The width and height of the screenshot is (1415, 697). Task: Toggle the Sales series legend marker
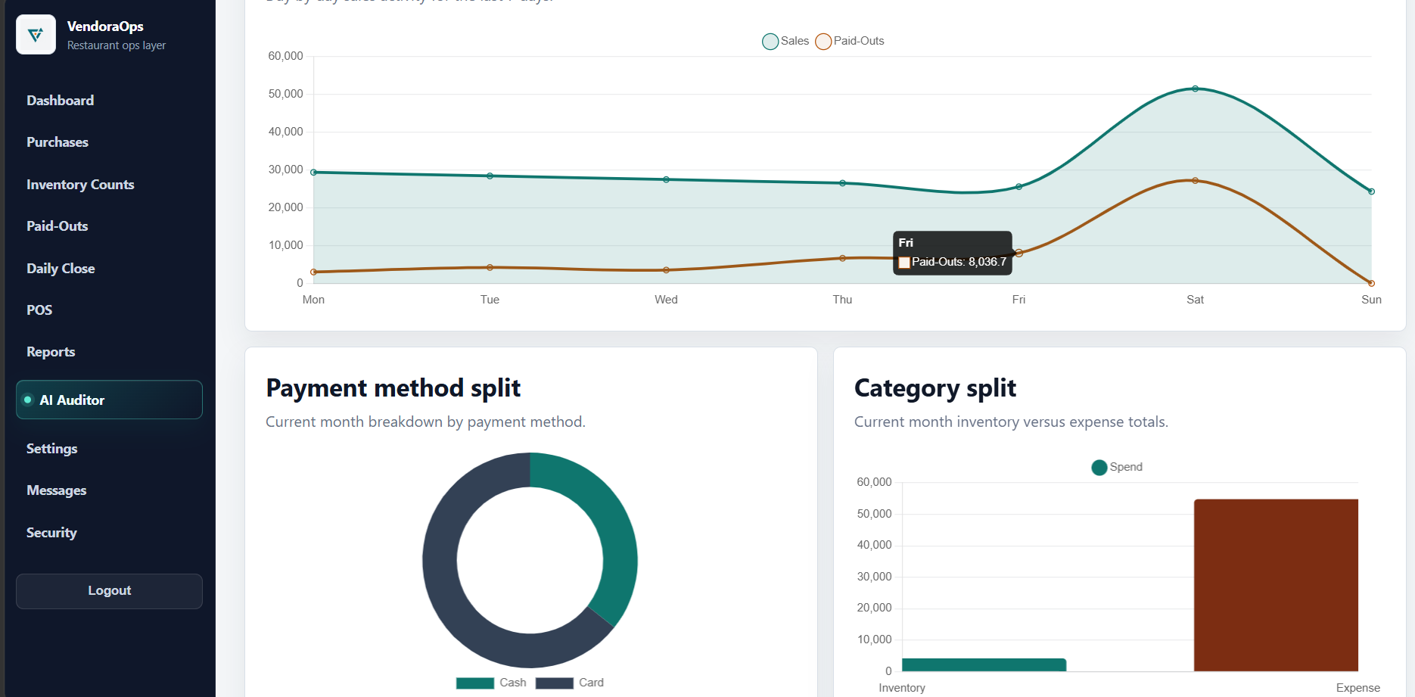(770, 42)
